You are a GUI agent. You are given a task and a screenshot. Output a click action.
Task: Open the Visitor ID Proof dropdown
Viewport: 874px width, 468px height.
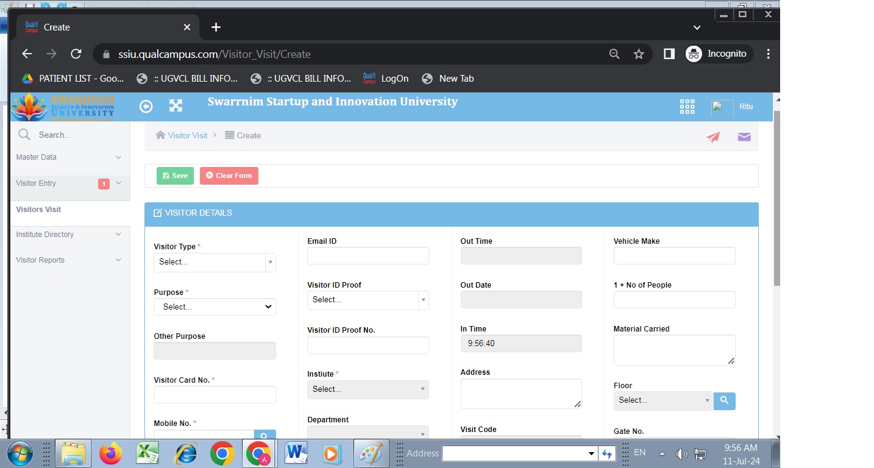click(x=368, y=300)
